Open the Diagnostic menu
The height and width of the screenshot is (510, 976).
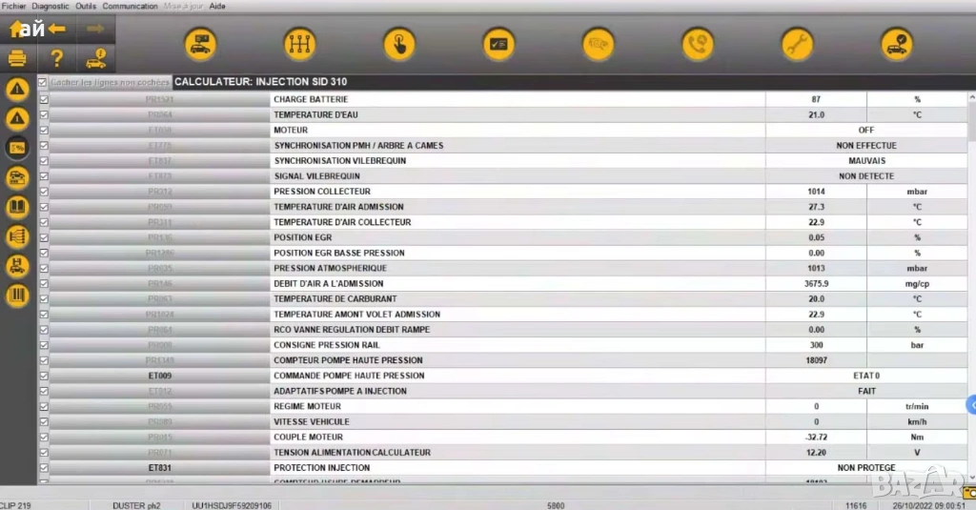point(51,6)
